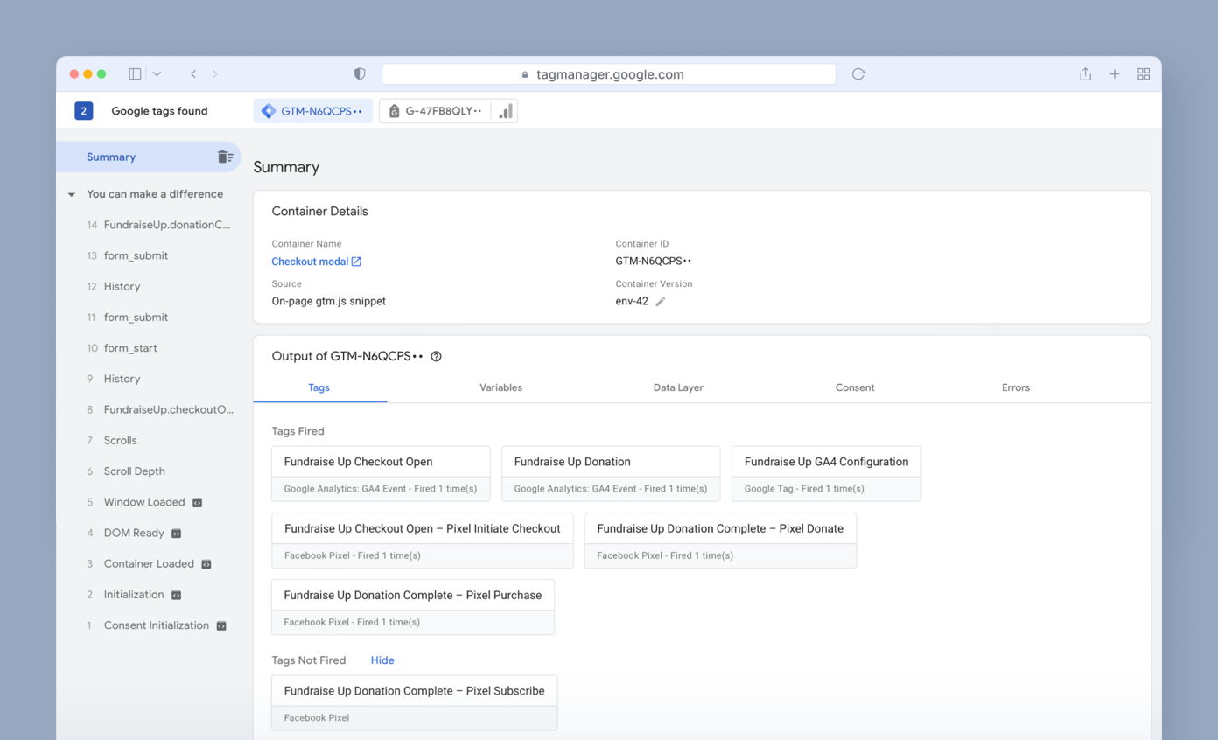Open the bar chart stats icon beside G-47FB8QLY
The width and height of the screenshot is (1218, 740).
504,111
